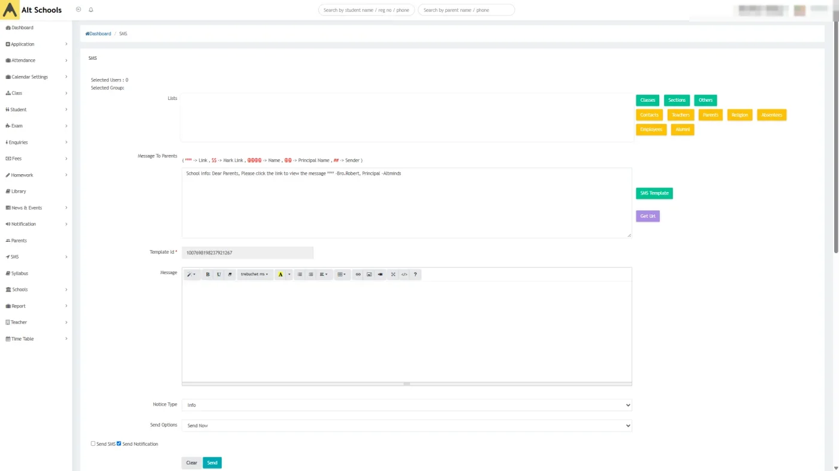This screenshot has width=839, height=471.
Task: Click the Teachers list button
Action: (681, 115)
